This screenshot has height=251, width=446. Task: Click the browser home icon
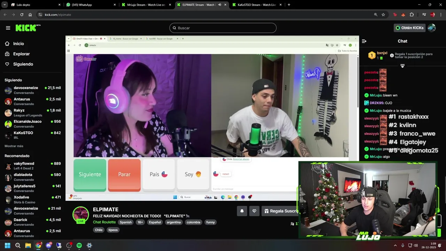(30, 15)
